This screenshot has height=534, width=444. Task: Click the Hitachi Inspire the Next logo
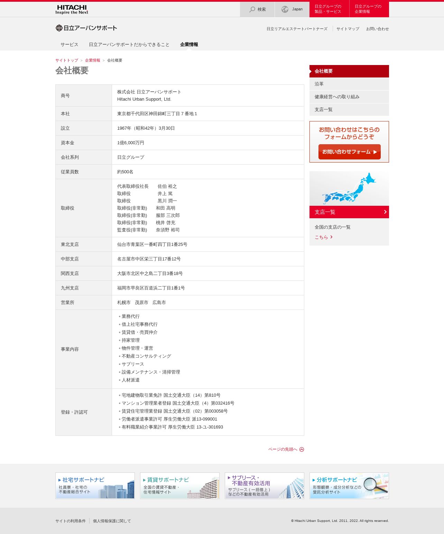coord(72,9)
